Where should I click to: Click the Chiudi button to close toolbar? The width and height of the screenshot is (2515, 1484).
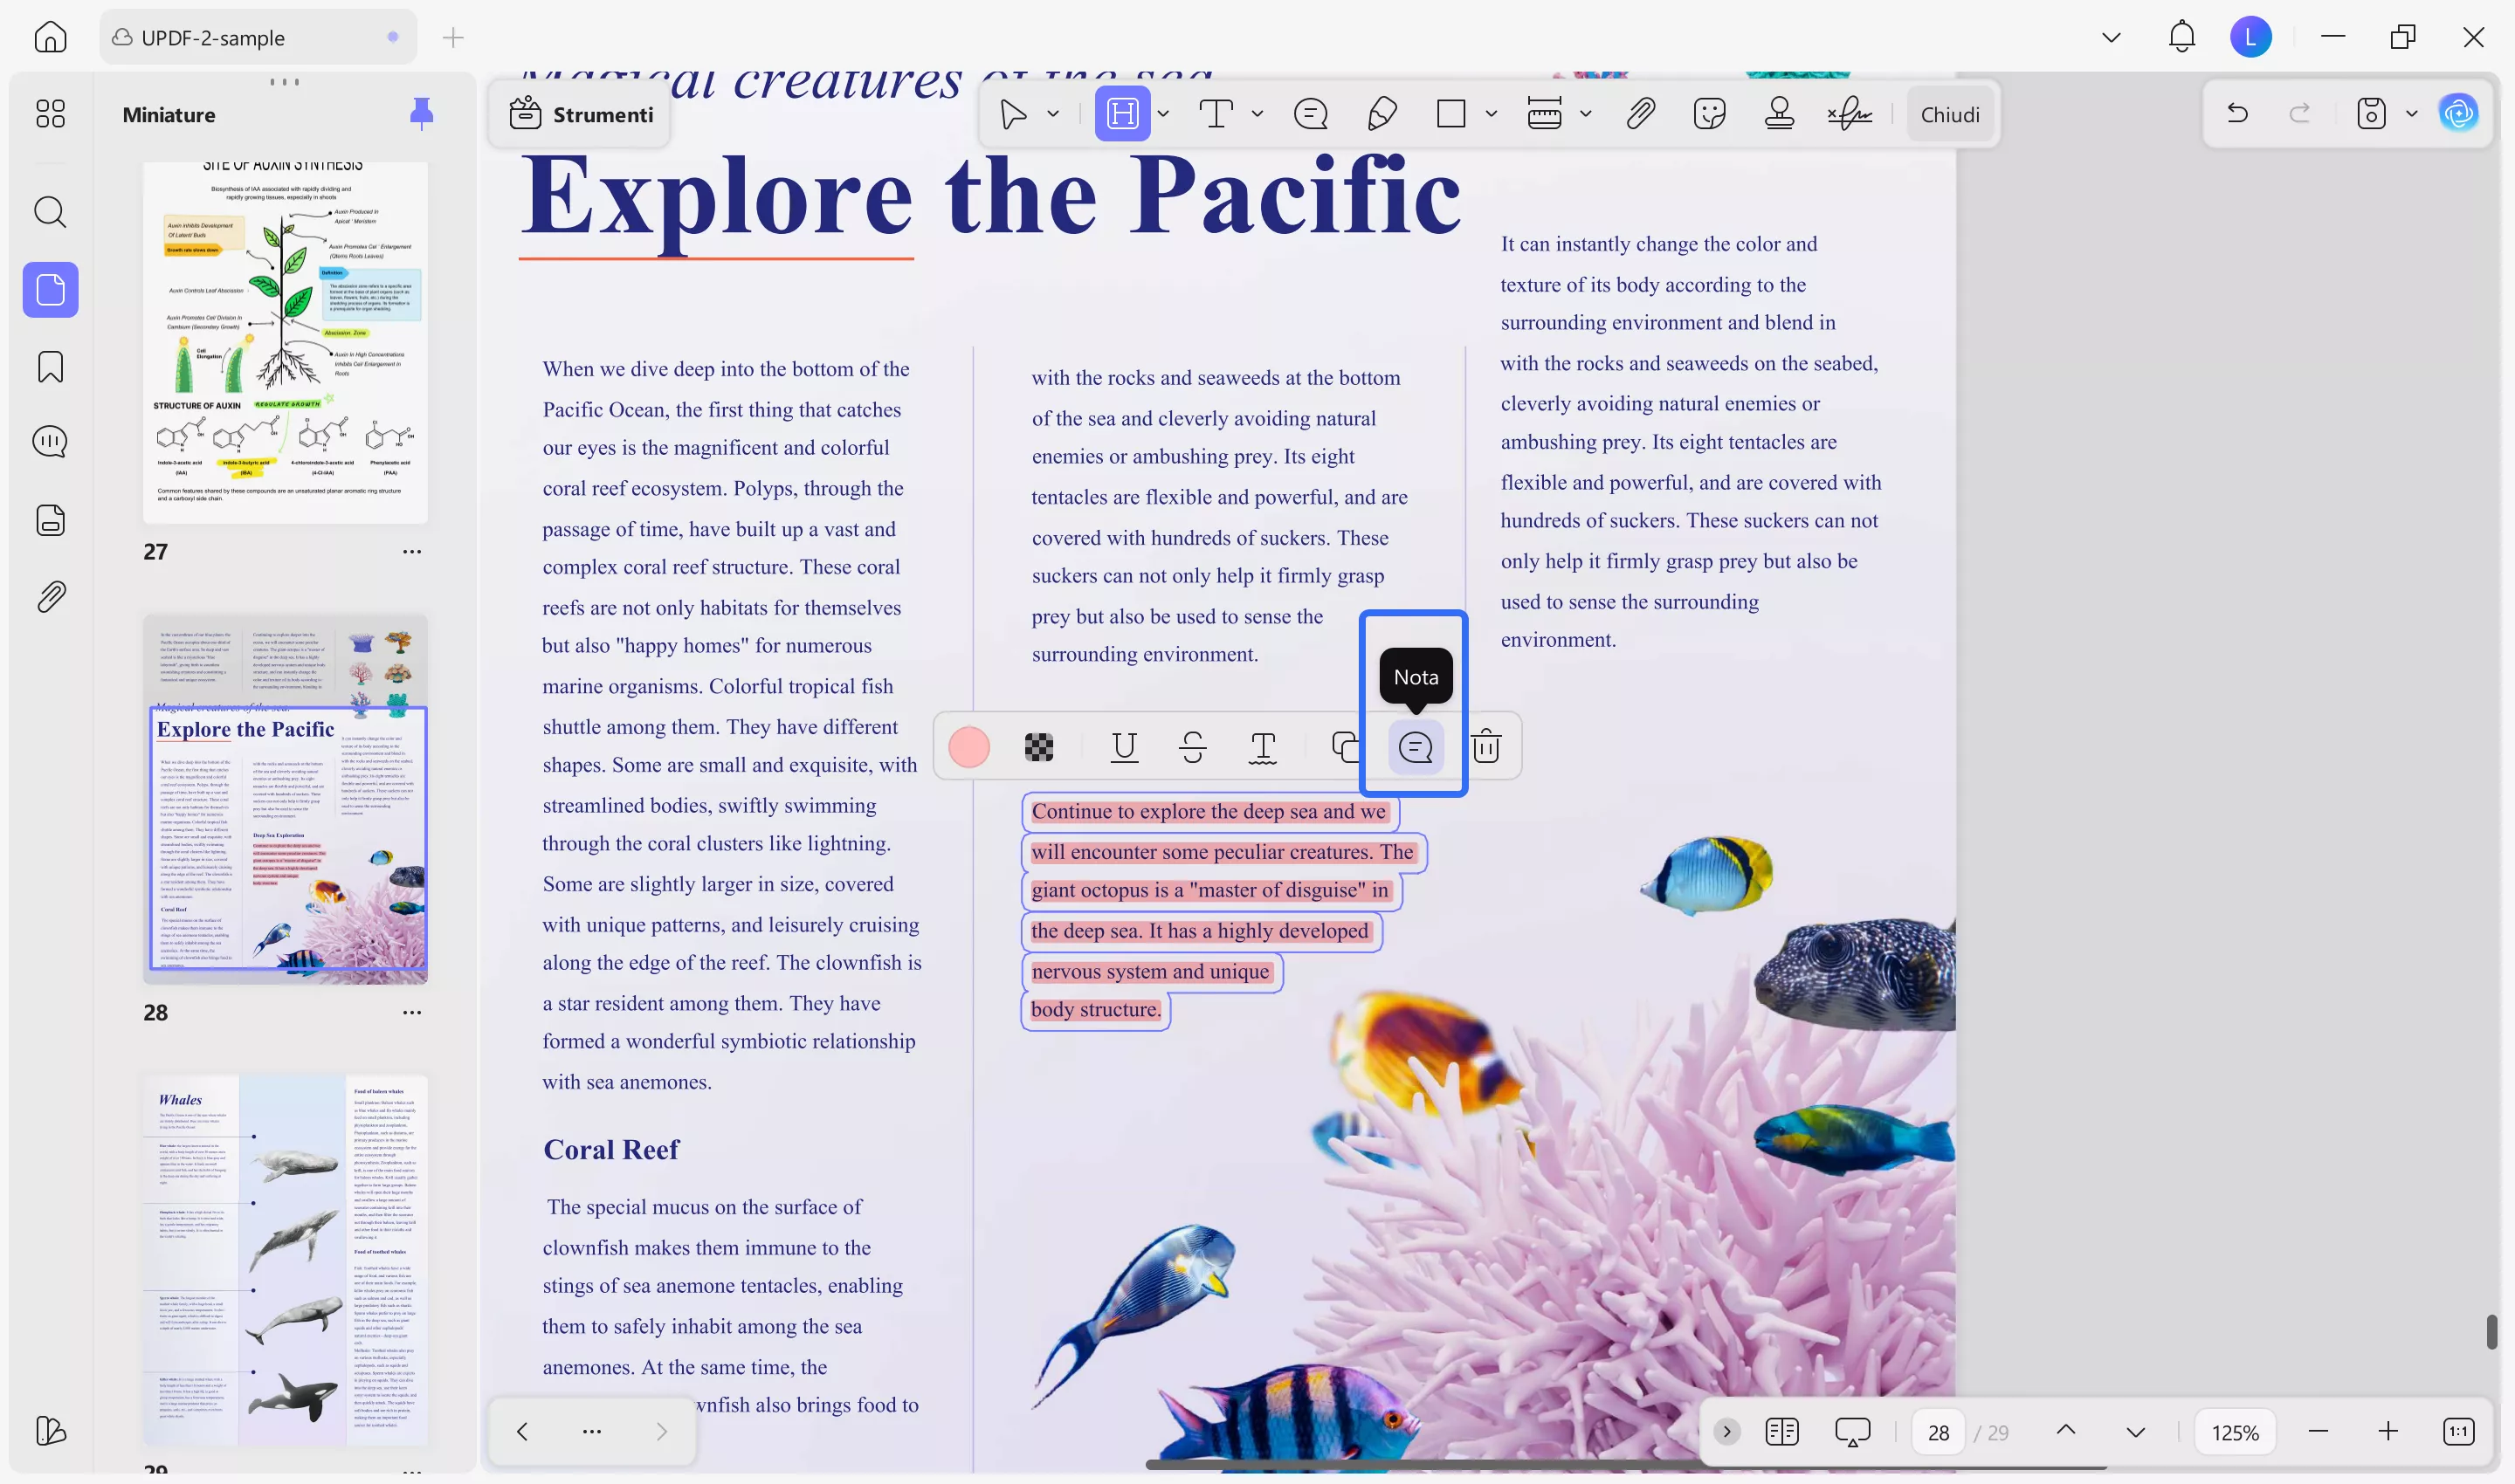(x=1950, y=113)
